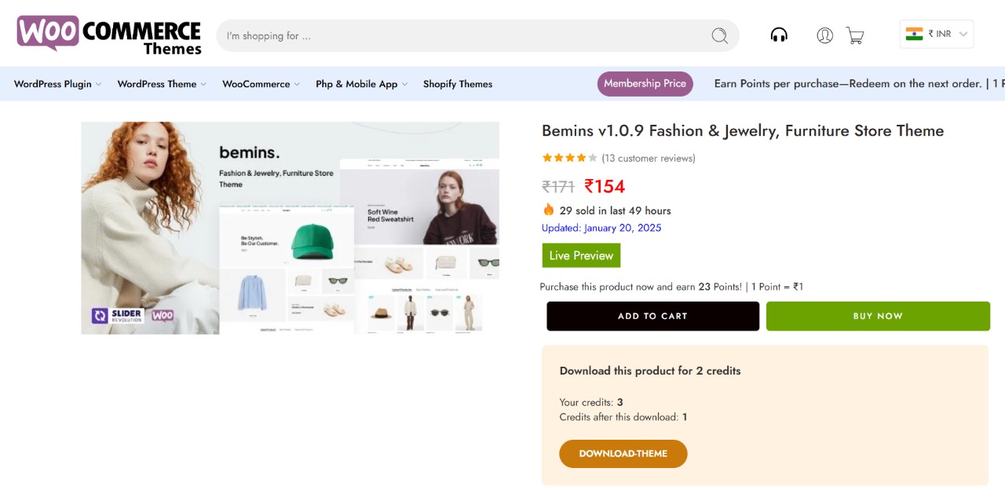Click the Indian flag currency icon
The width and height of the screenshot is (1005, 490).
tap(915, 33)
